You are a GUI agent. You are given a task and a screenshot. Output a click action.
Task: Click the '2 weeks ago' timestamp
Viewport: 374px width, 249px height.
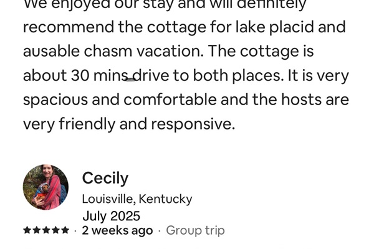(117, 231)
